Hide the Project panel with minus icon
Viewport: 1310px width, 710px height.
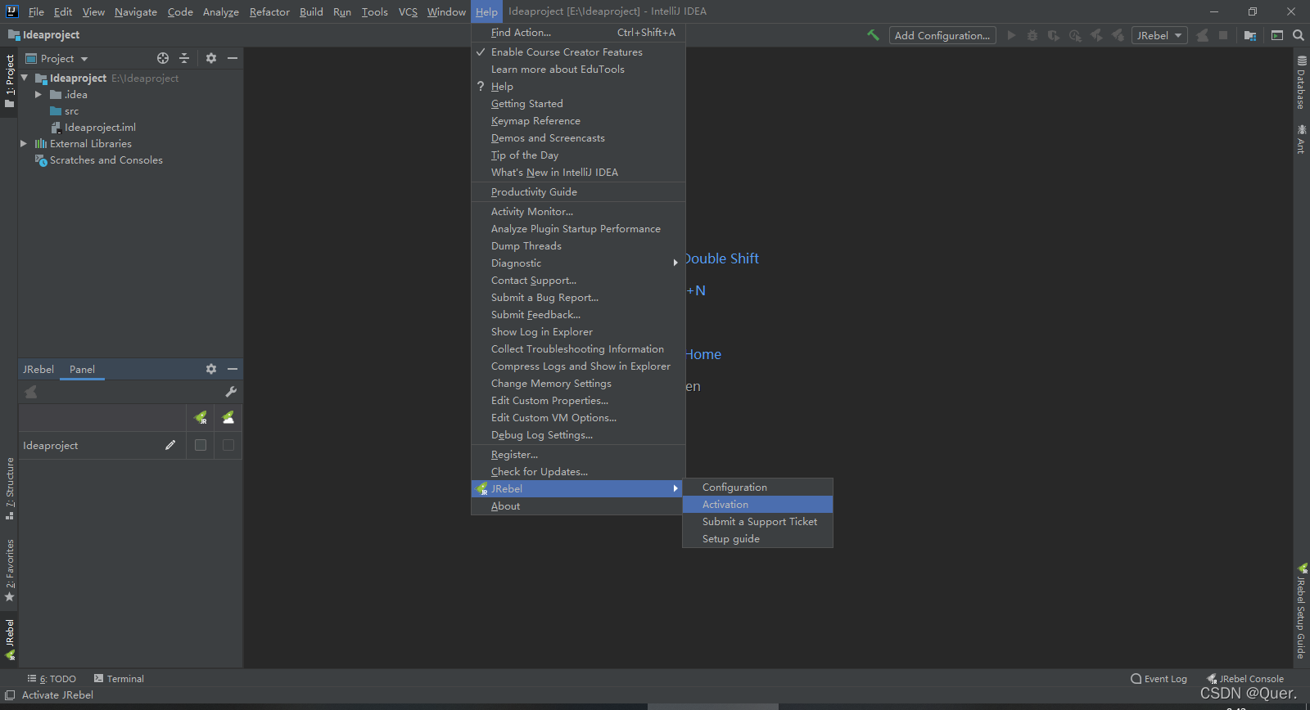tap(233, 58)
